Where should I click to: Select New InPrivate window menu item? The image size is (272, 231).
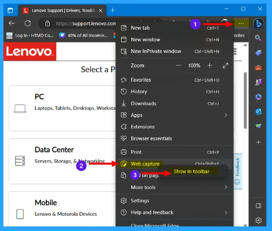(174, 51)
